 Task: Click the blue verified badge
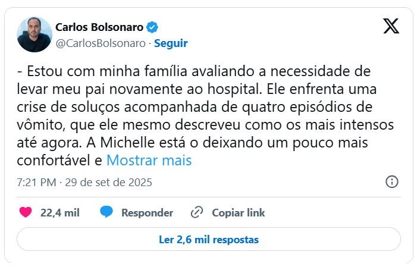point(152,27)
